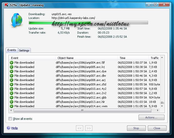The width and height of the screenshot is (174, 138).
Task: Open the Help link
Action: tap(15, 128)
